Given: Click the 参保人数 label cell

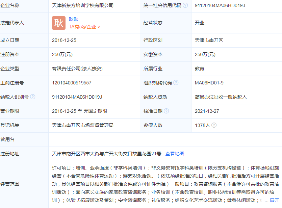Looking at the screenshot, I should pos(165,126).
